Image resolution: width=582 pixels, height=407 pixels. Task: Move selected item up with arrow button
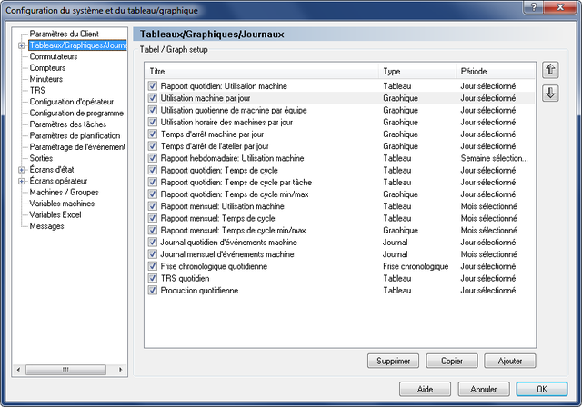coord(550,70)
